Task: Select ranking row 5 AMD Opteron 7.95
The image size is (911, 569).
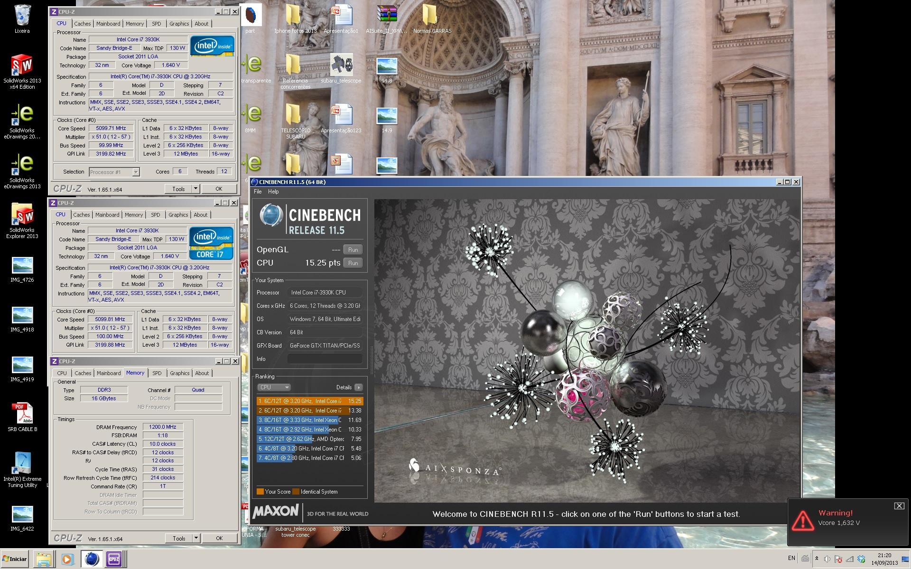Action: coord(310,439)
